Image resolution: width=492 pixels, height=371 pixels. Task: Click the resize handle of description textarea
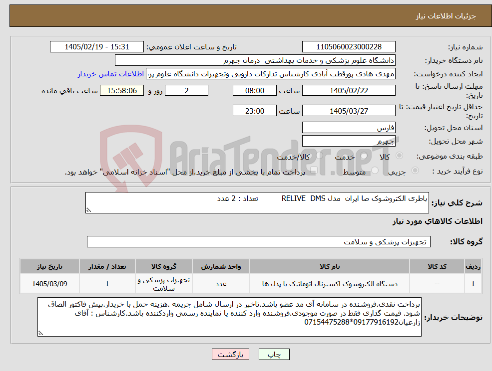click(x=88, y=210)
